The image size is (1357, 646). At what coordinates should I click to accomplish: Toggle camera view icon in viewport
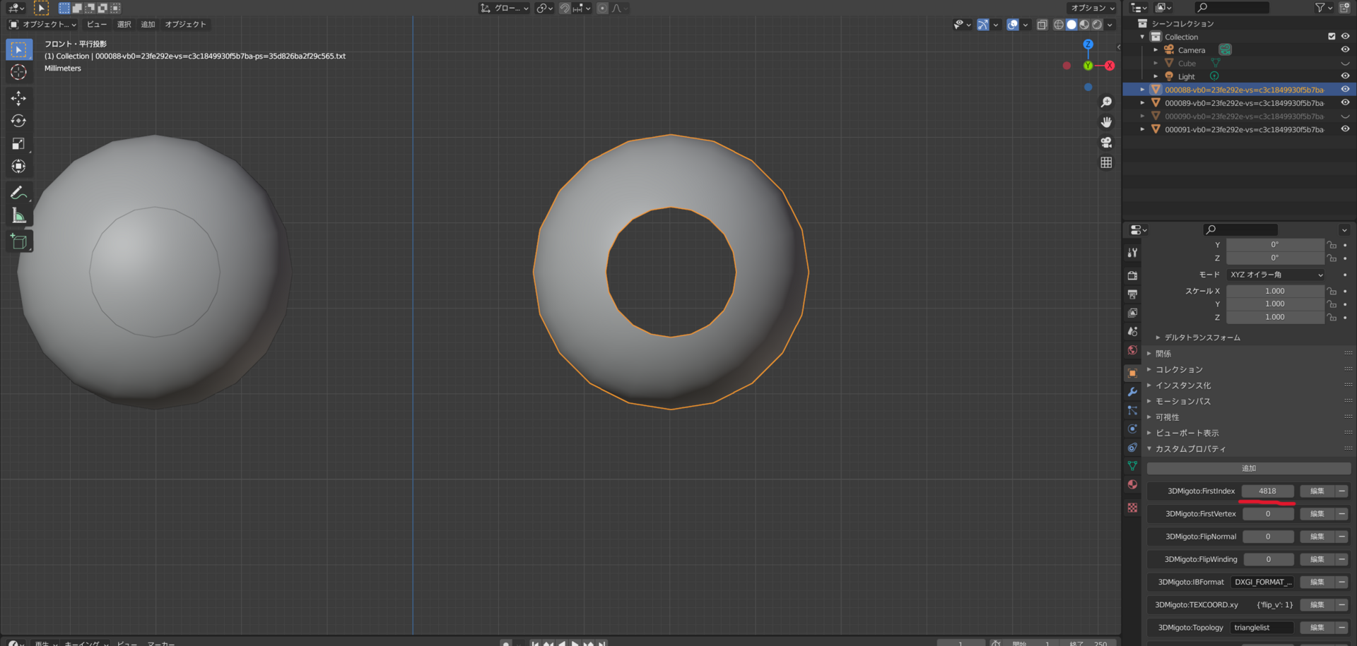point(1106,142)
